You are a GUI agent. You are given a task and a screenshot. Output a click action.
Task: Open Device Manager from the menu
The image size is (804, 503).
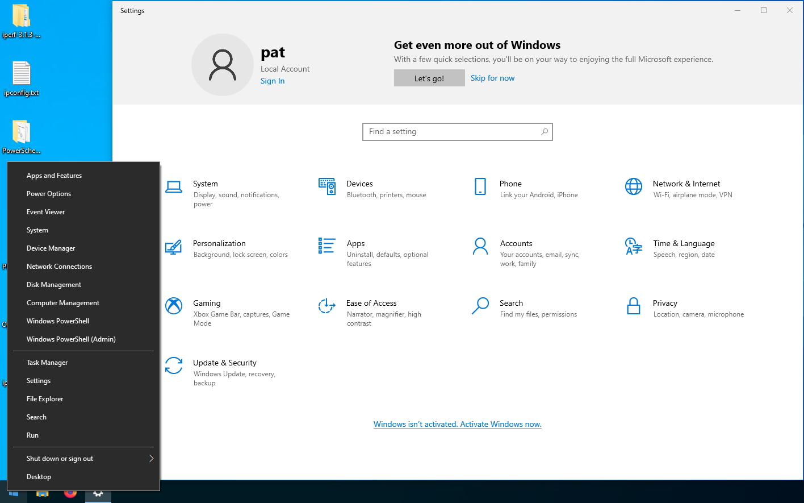83,248
